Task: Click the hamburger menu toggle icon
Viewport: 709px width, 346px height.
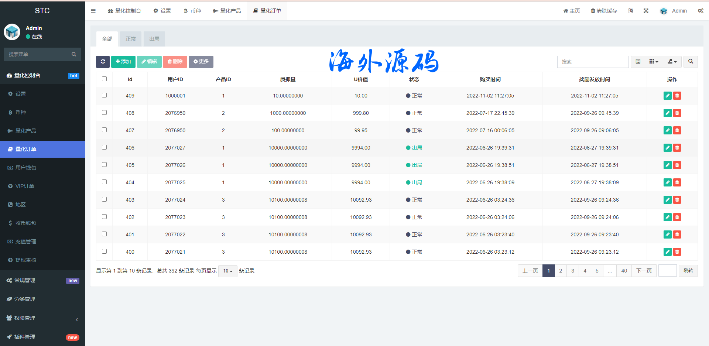Action: click(93, 11)
